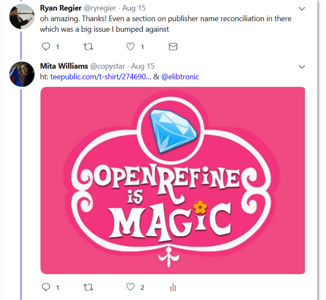
Task: Send Ryan Regier's tweet via direct message
Action: click(x=173, y=47)
